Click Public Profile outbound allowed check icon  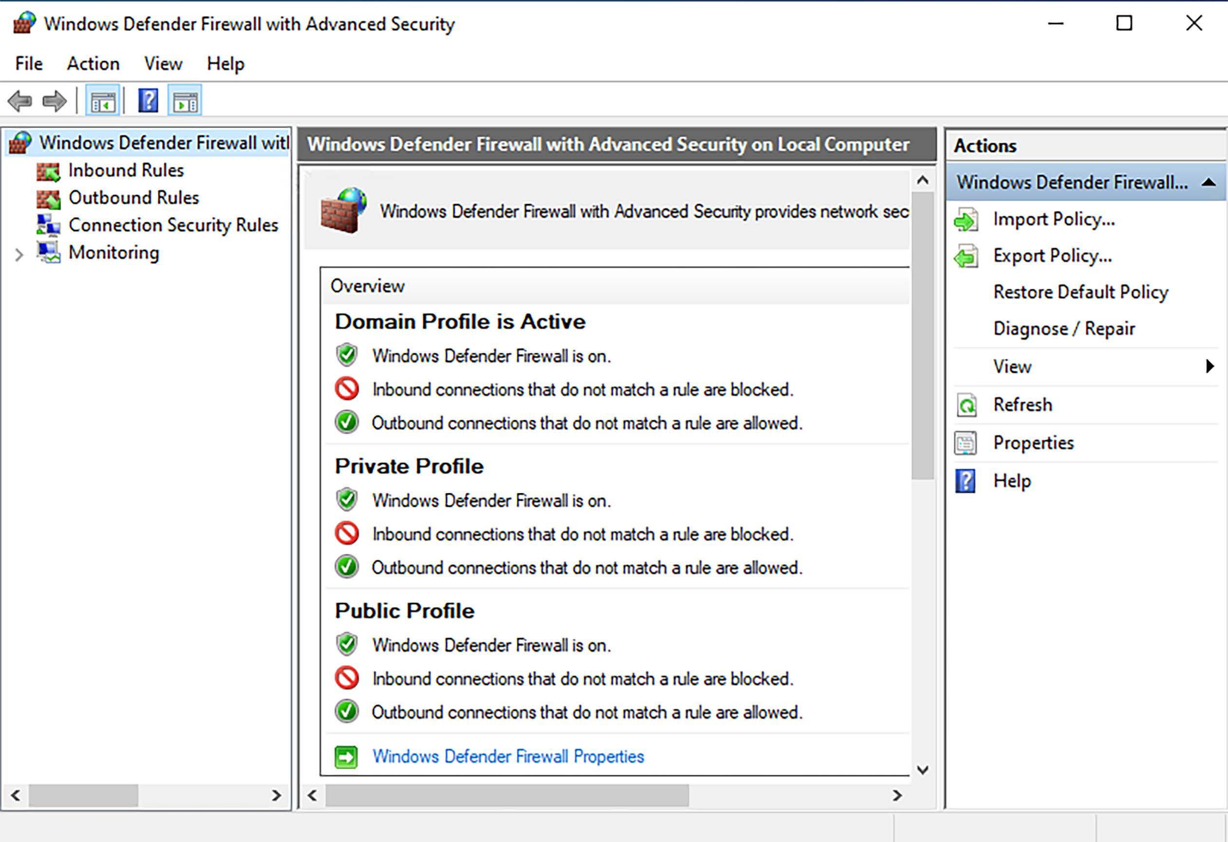(x=347, y=712)
